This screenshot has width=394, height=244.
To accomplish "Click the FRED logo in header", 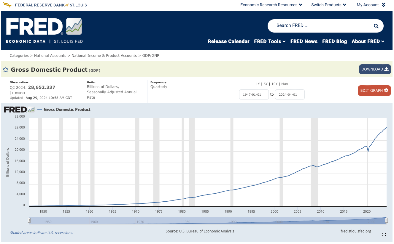I will point(44,30).
